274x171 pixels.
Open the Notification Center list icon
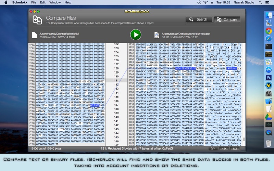click(x=268, y=2)
